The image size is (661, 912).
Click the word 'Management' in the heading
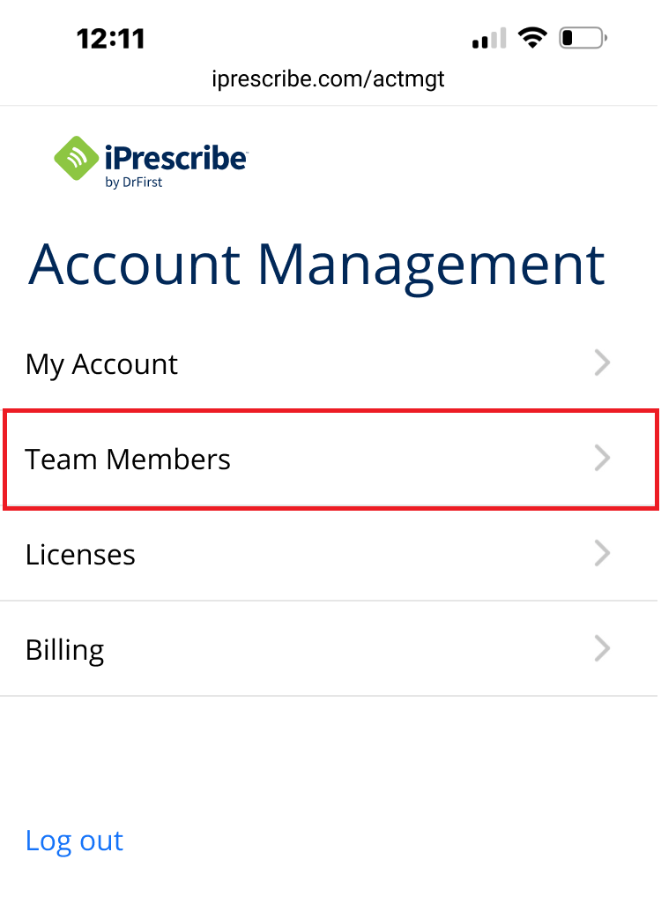[432, 265]
